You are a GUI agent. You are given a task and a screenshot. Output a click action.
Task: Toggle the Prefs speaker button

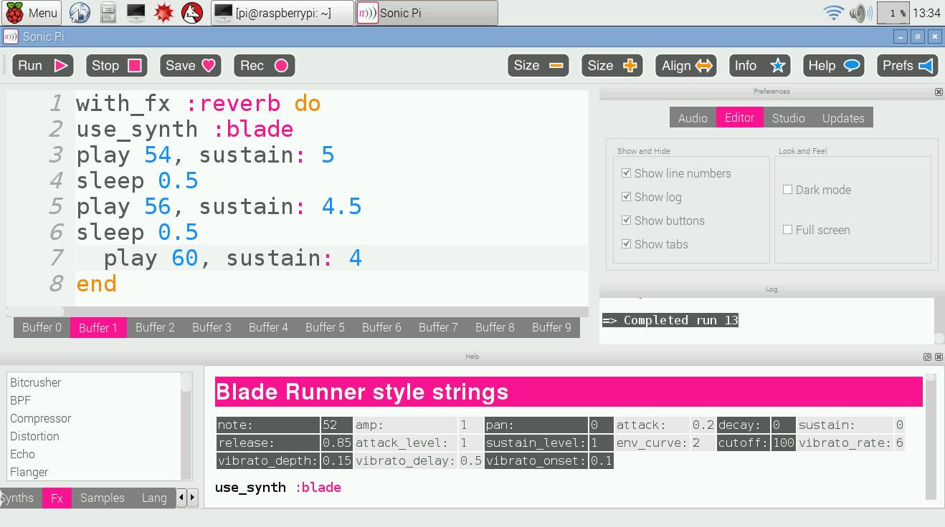[x=908, y=66]
